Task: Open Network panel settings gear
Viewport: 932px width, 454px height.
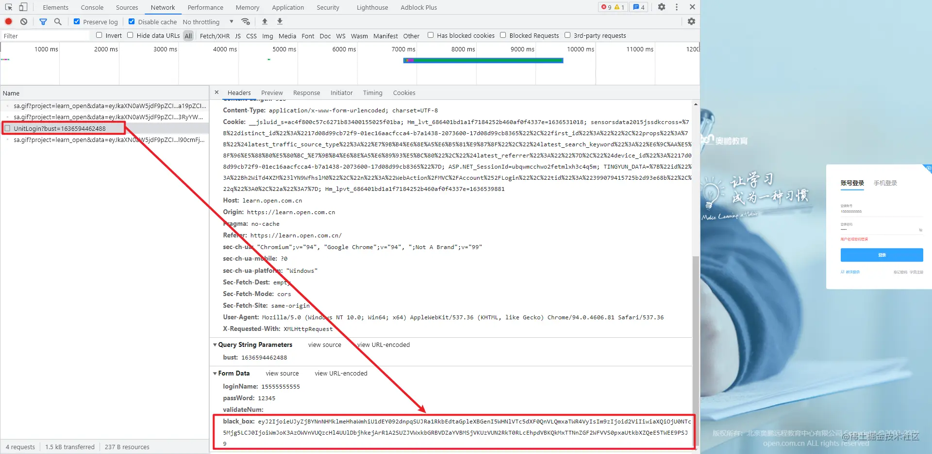Action: tap(691, 21)
